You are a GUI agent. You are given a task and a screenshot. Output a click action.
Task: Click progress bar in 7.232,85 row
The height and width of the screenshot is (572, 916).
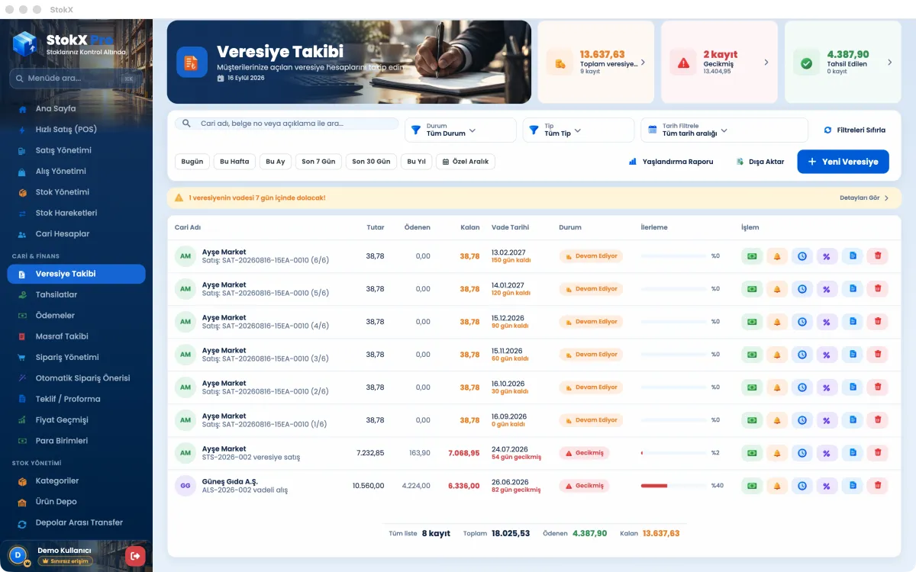click(674, 453)
